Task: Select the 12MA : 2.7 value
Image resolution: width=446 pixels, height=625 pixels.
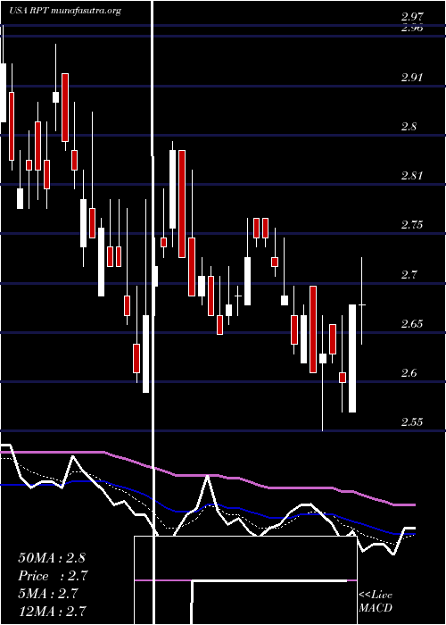Action: tap(52, 611)
